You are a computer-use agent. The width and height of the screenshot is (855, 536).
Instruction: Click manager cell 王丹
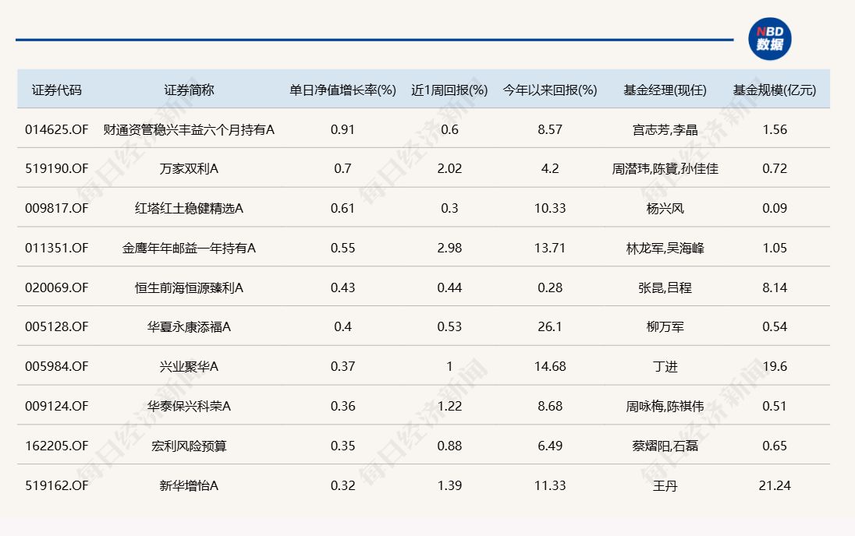[x=665, y=486]
